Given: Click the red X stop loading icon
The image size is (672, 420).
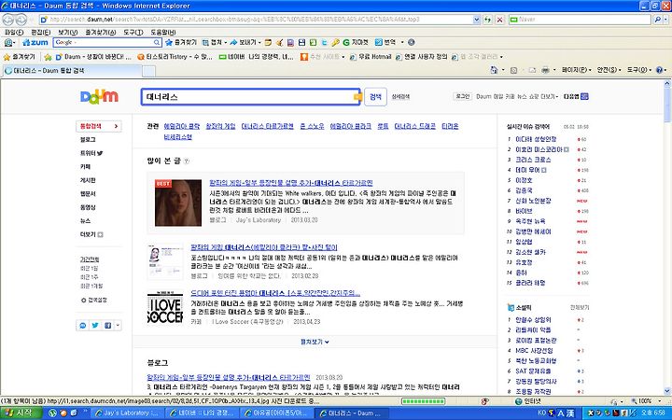Looking at the screenshot, I should [499, 20].
